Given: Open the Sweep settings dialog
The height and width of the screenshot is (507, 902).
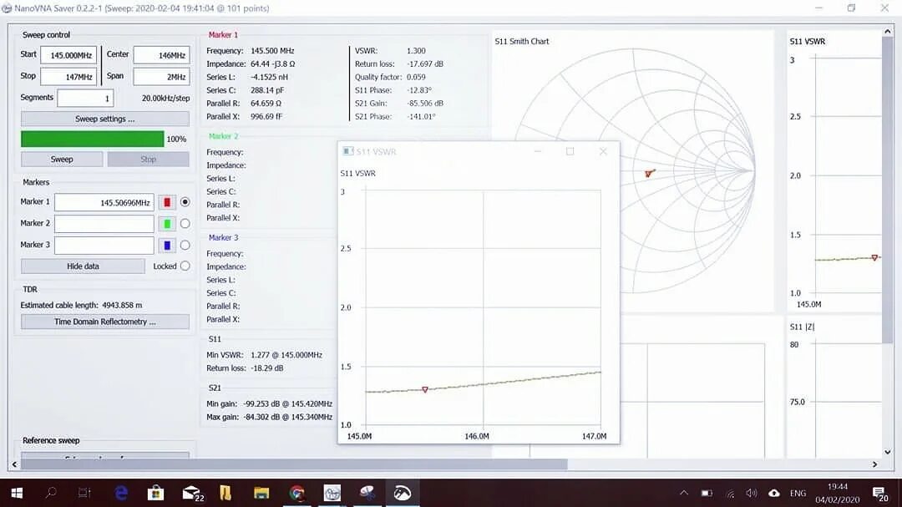Looking at the screenshot, I should (x=105, y=118).
